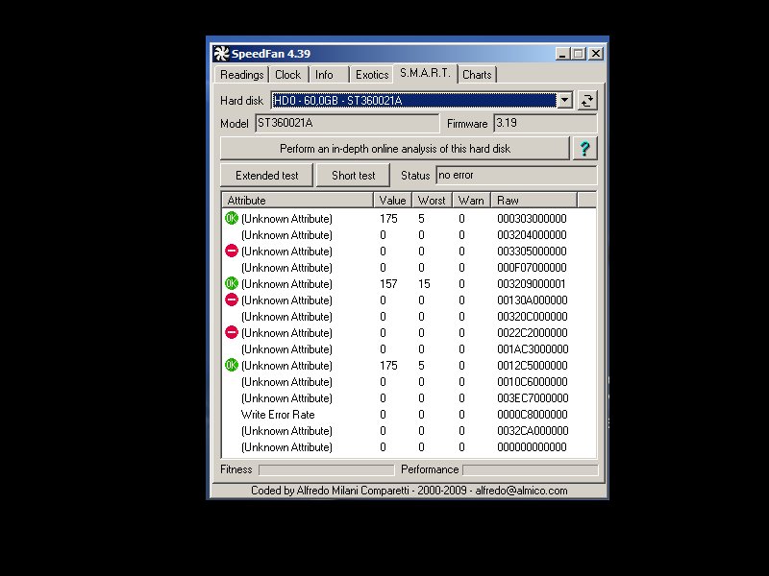Start the Short test
The image size is (769, 576).
pos(353,176)
